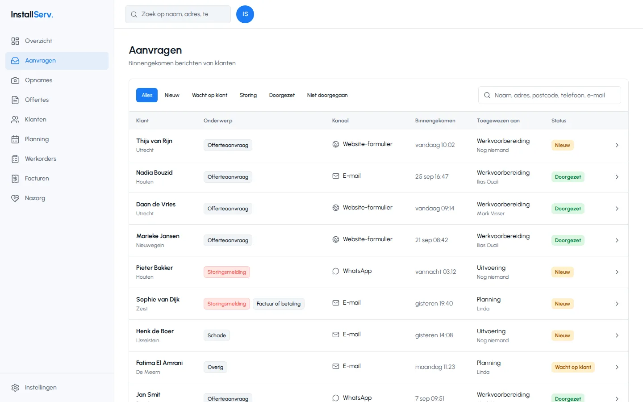Click the Storingsmelding tag for Pieter Bakker

(227, 272)
